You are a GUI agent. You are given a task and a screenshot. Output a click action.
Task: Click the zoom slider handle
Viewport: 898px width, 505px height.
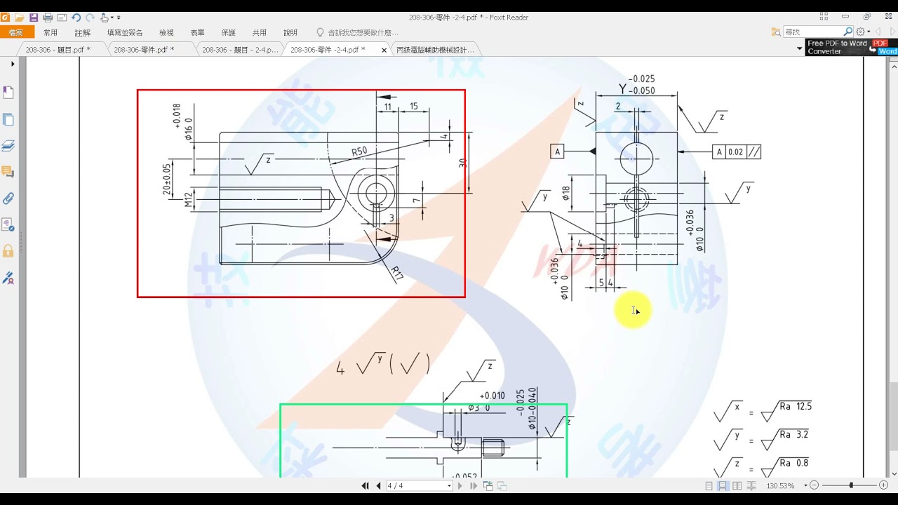[x=851, y=485]
